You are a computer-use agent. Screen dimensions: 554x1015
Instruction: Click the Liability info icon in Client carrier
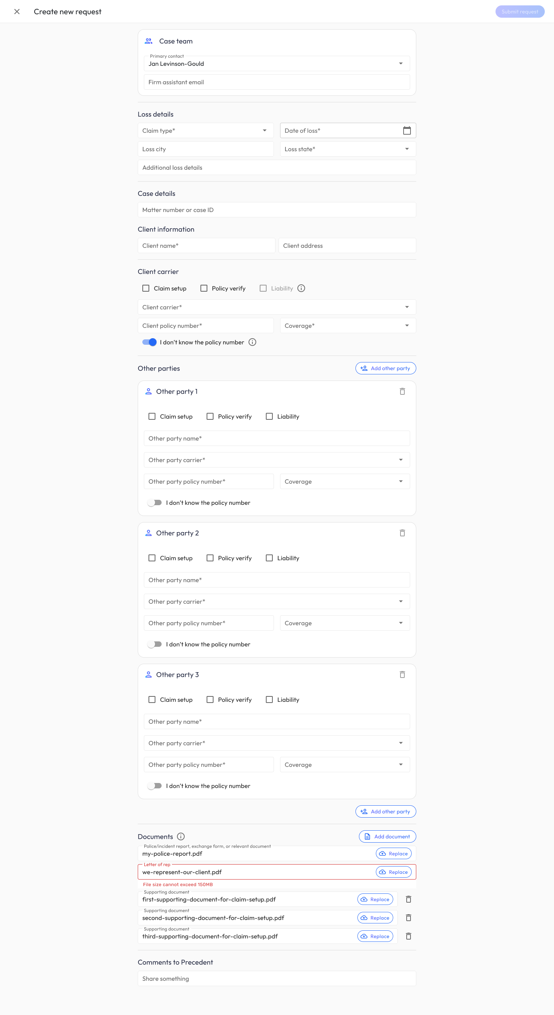301,289
